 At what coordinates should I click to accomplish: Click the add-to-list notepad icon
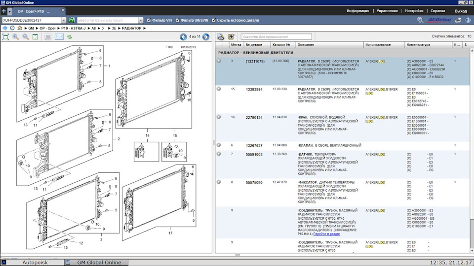(231, 37)
